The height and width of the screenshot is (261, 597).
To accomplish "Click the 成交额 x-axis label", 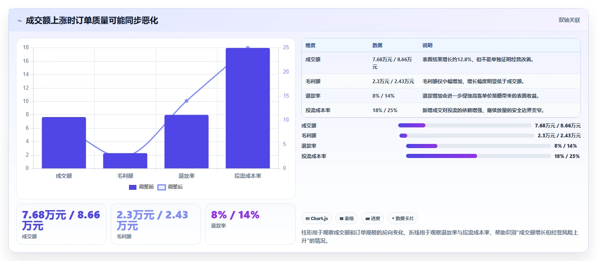I will point(64,176).
